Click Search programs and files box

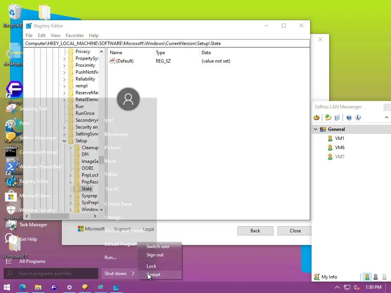(x=51, y=274)
